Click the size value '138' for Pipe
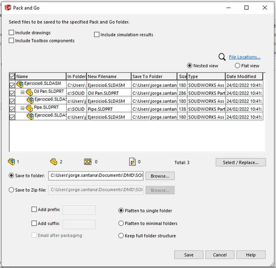The width and height of the screenshot is (276, 268). [182, 109]
